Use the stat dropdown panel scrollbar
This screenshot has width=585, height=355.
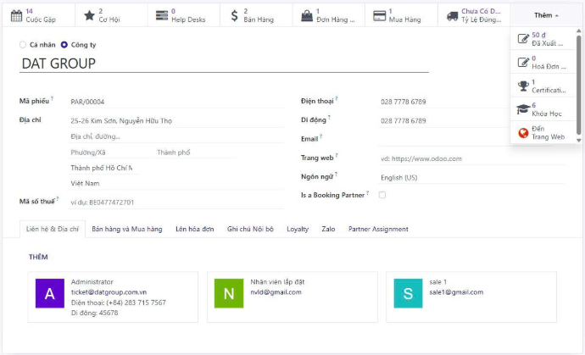579,85
